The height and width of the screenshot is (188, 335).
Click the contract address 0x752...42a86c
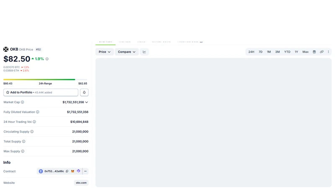pyautogui.click(x=54, y=171)
